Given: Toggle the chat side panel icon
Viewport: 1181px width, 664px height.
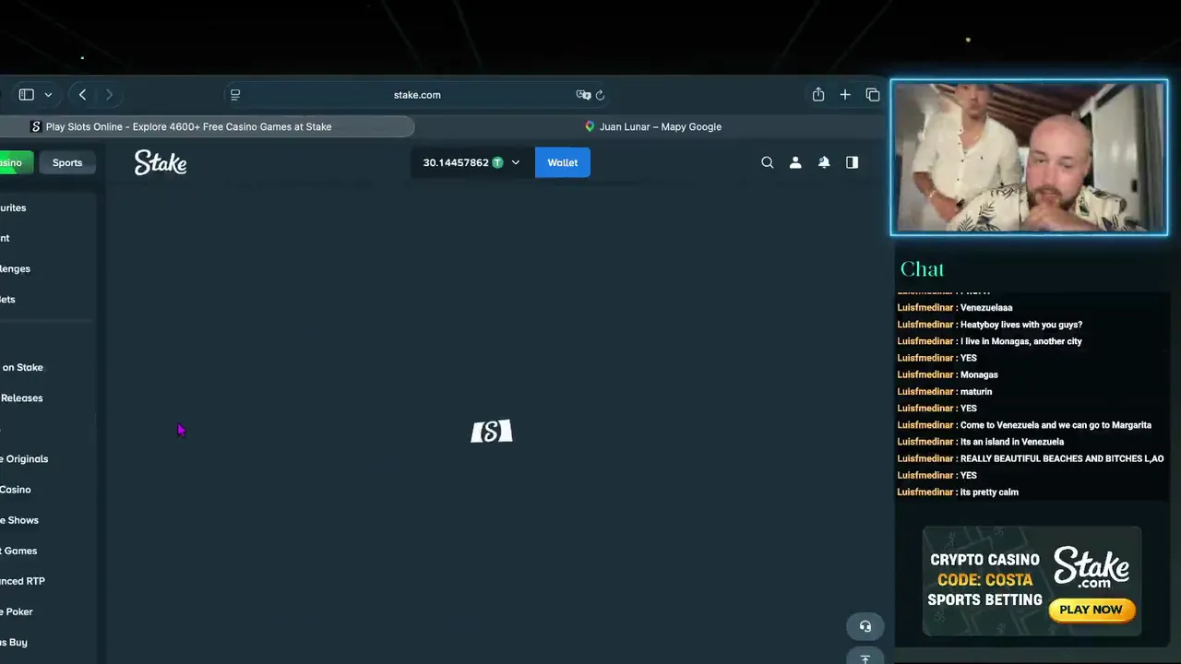Looking at the screenshot, I should pos(852,162).
